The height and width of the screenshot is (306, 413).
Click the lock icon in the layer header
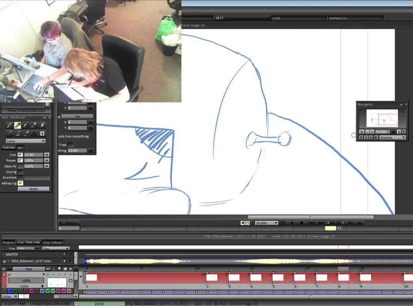point(54,269)
